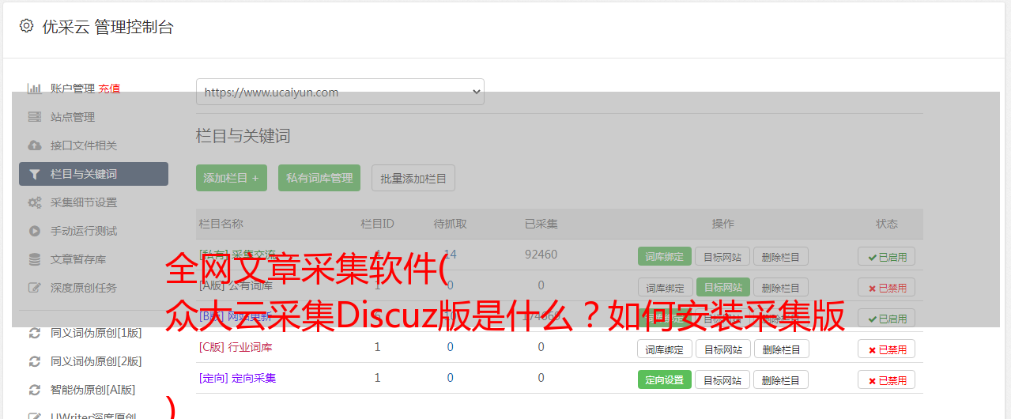
Task: Click 词库绑定 in the 采集交流 row
Action: 665,256
